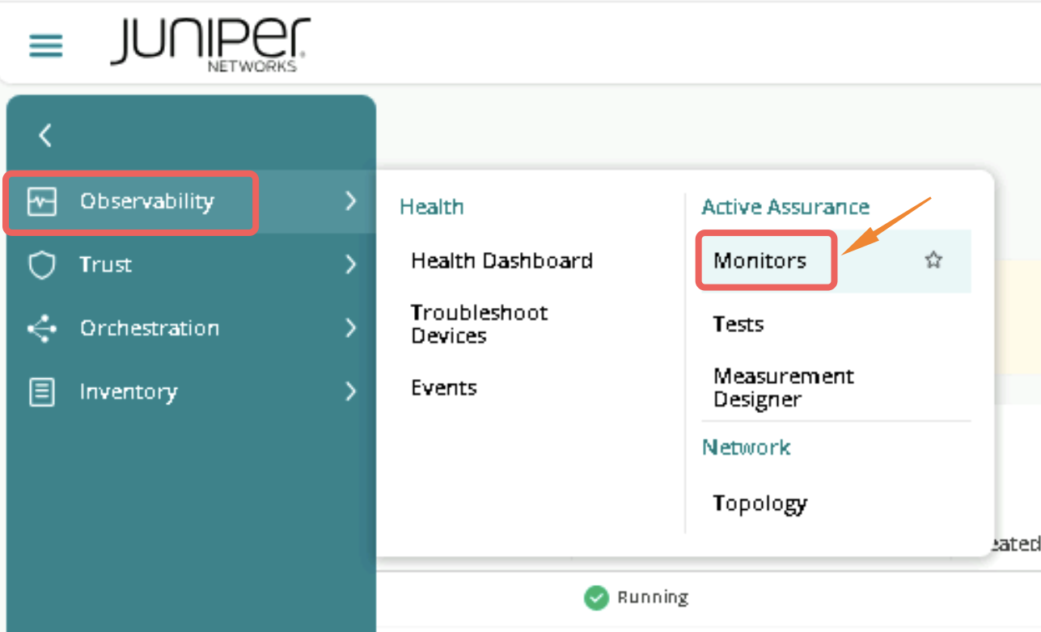The height and width of the screenshot is (632, 1041).
Task: Open the Network Topology view
Action: (760, 503)
